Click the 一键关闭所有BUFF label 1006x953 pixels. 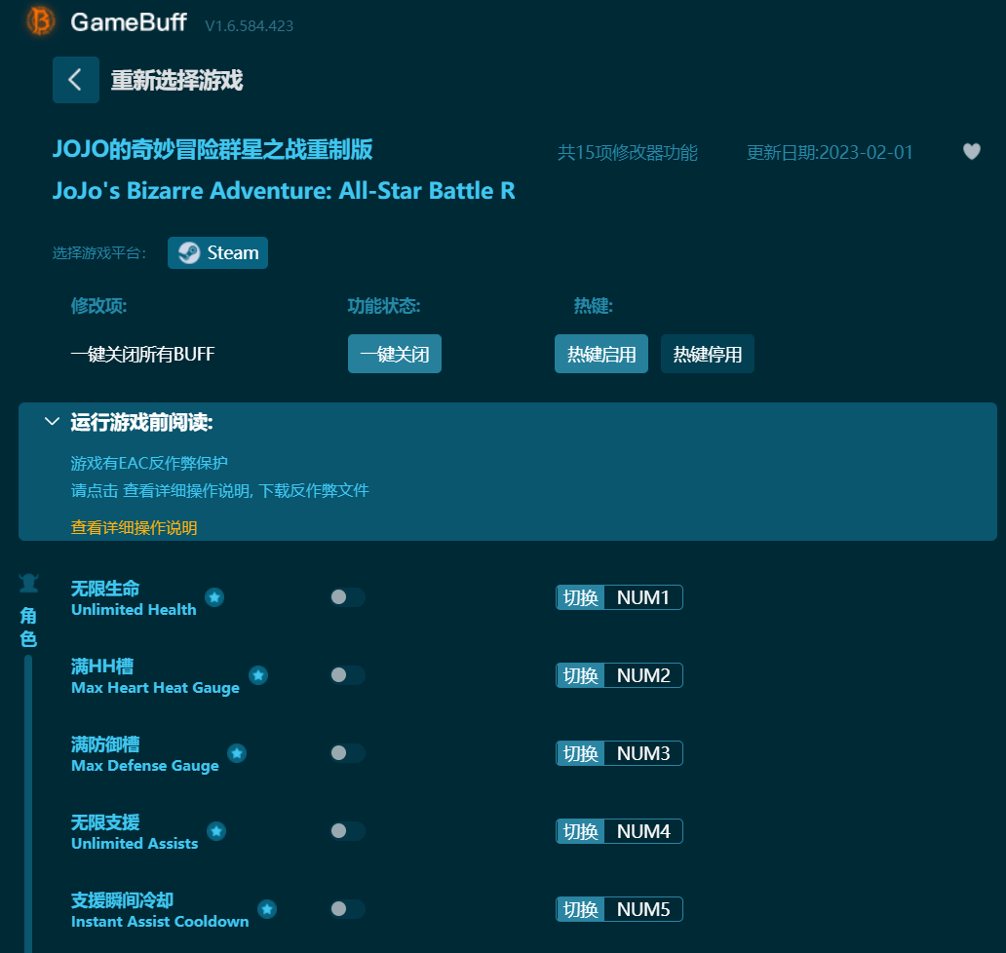click(x=142, y=354)
